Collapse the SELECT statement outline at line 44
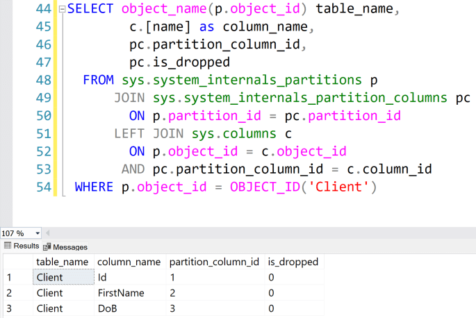Viewport: 476px width, 318px height. [x=61, y=10]
